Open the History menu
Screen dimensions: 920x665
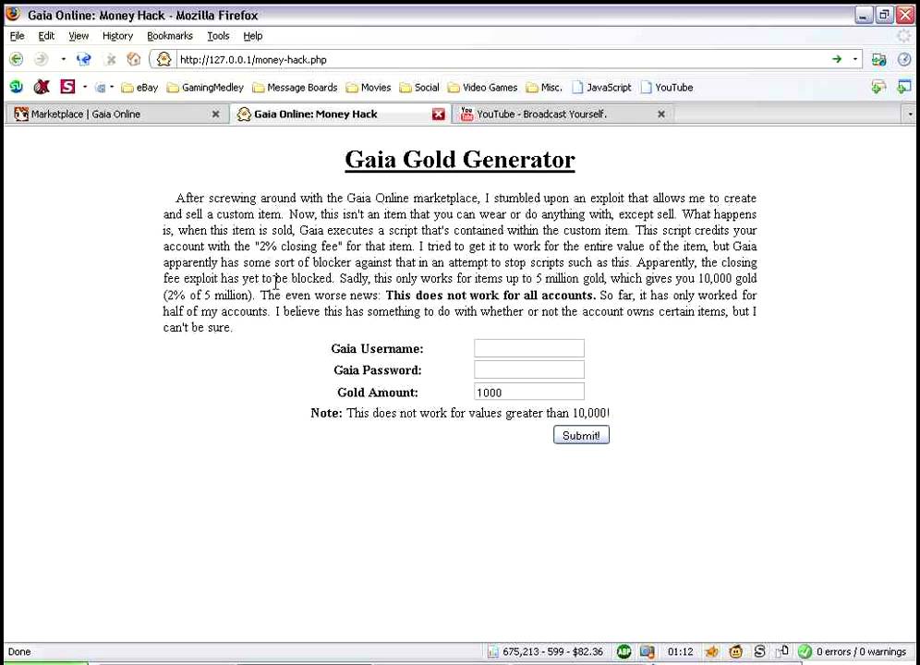coord(117,36)
